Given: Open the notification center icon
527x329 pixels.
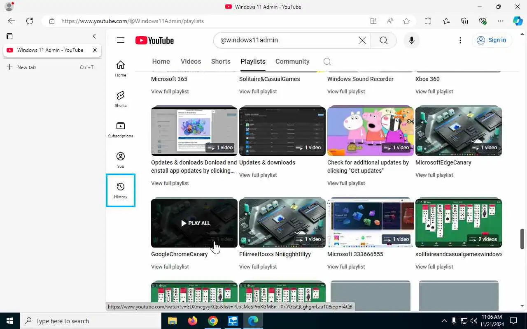Looking at the screenshot, I should point(513,321).
